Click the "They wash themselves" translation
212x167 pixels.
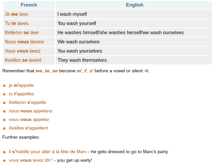pos(82,60)
